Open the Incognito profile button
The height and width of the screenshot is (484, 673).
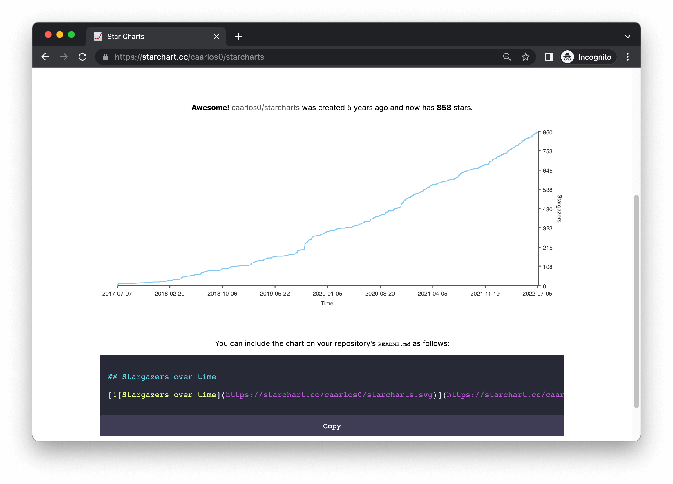point(588,57)
